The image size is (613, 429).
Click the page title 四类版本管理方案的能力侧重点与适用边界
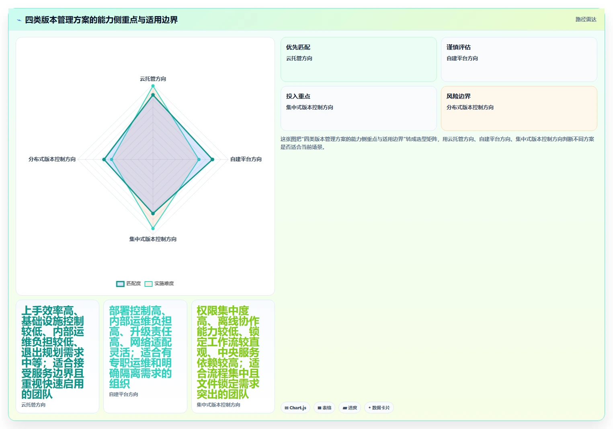coord(101,20)
